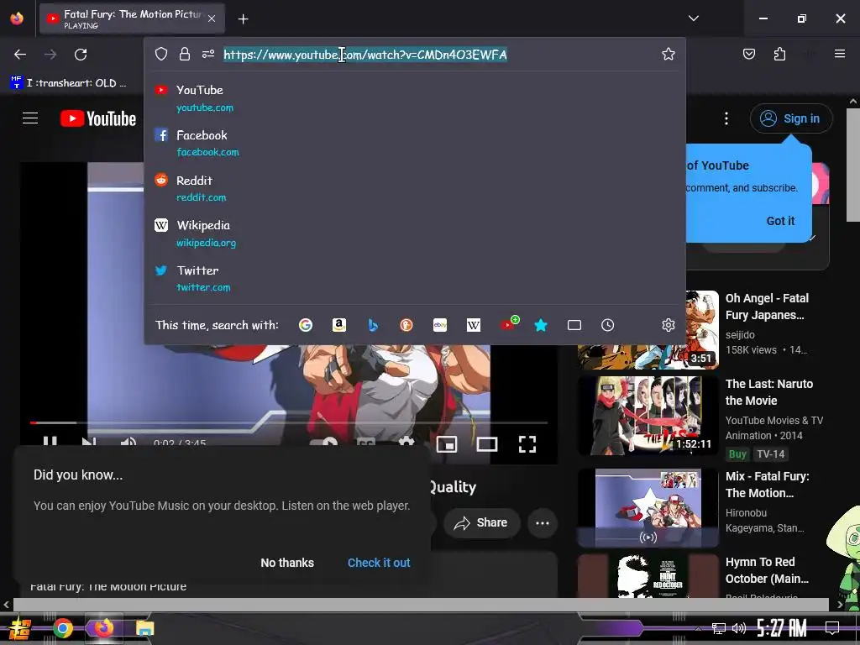
Task: Open the tracking protection shield icon
Action: click(x=160, y=55)
